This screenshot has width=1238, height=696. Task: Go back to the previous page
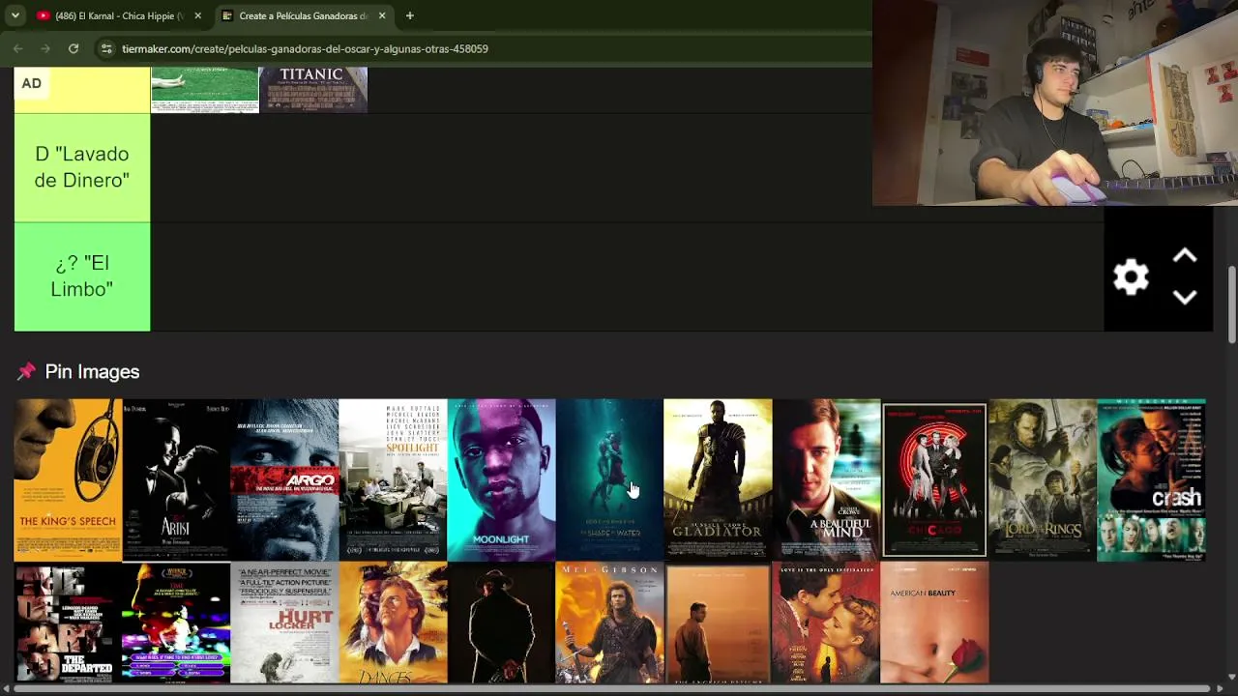pyautogui.click(x=17, y=48)
